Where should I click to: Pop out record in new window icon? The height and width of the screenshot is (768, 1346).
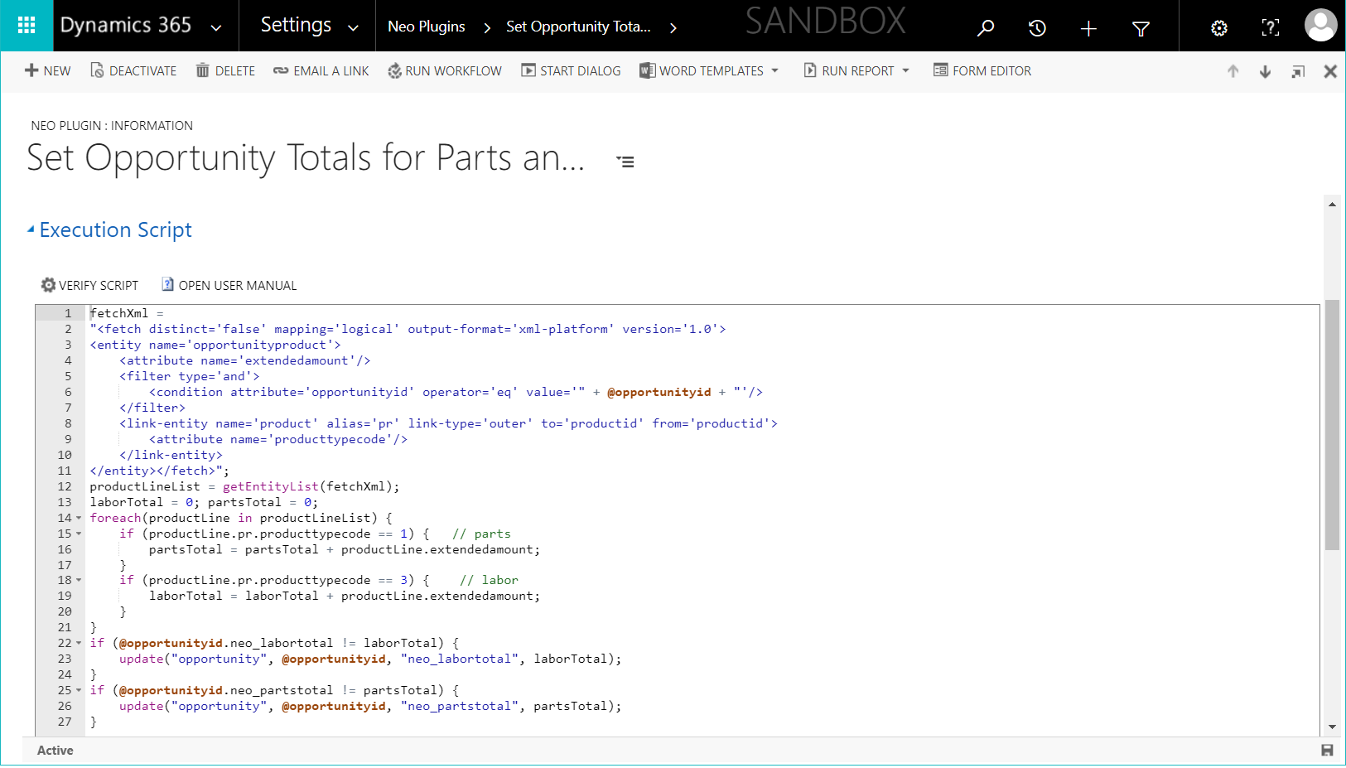(1298, 71)
